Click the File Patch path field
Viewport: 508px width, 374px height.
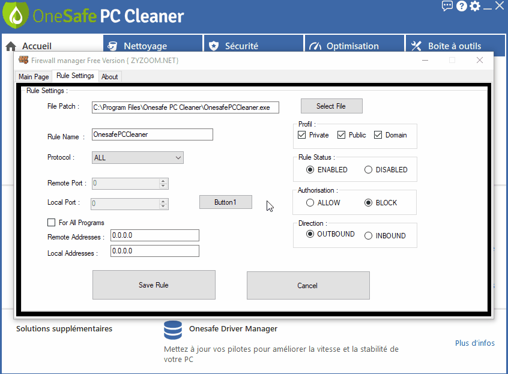point(186,107)
